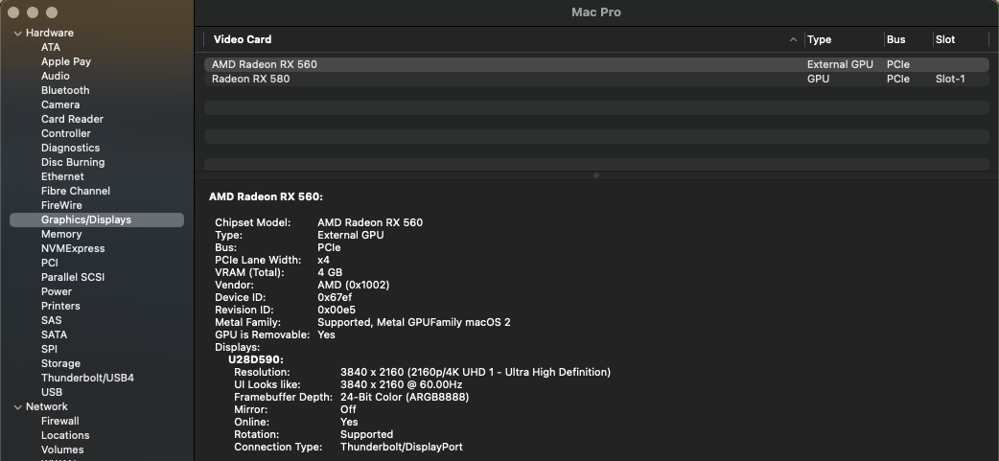Click the Hardware section label
Image resolution: width=999 pixels, height=461 pixels.
(50, 34)
